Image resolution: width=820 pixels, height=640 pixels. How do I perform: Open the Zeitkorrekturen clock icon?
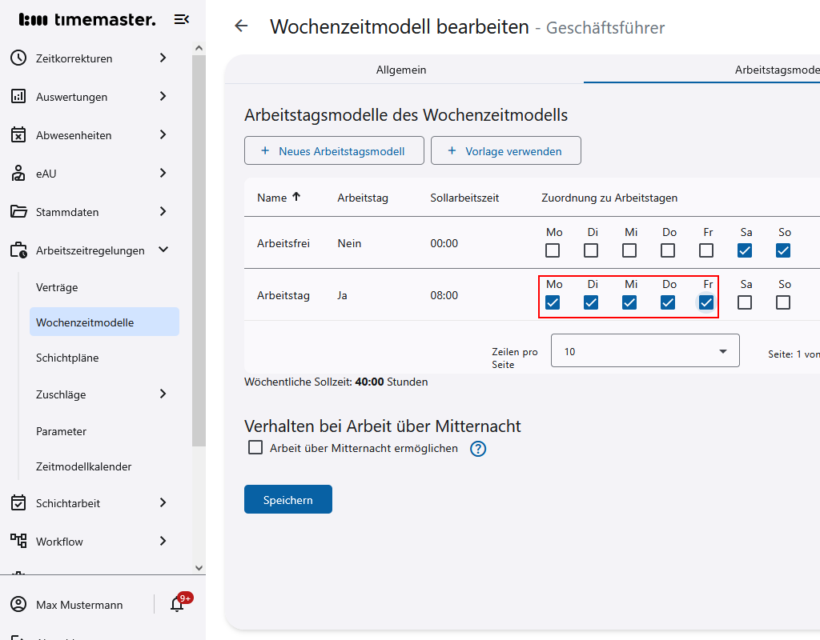point(18,58)
